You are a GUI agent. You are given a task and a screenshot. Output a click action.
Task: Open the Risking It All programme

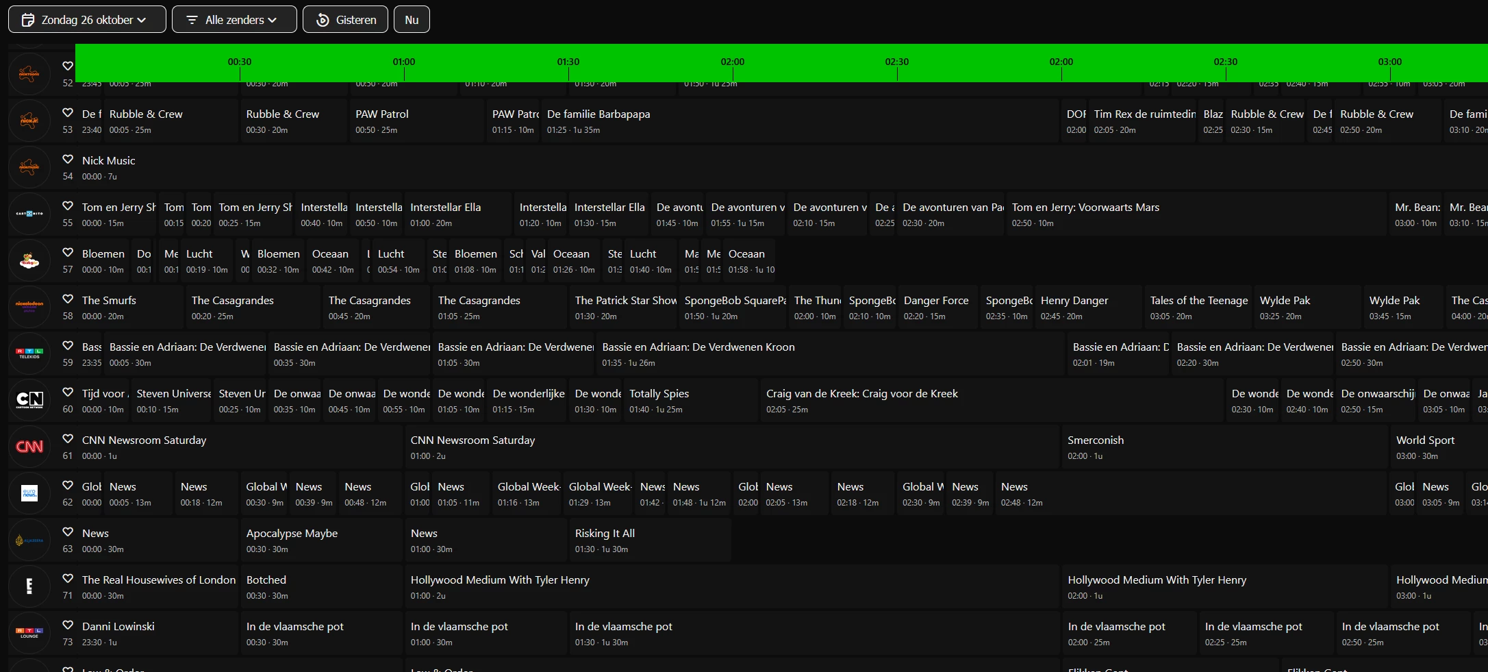(650, 540)
